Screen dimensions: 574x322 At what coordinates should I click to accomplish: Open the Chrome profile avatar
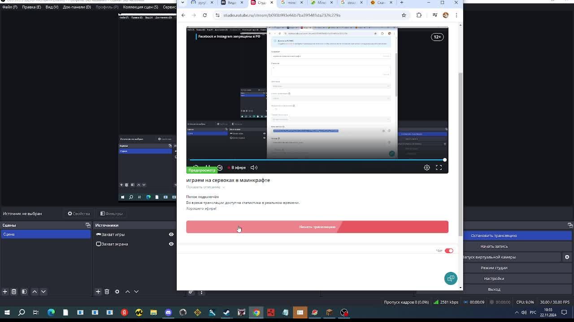coord(445,15)
